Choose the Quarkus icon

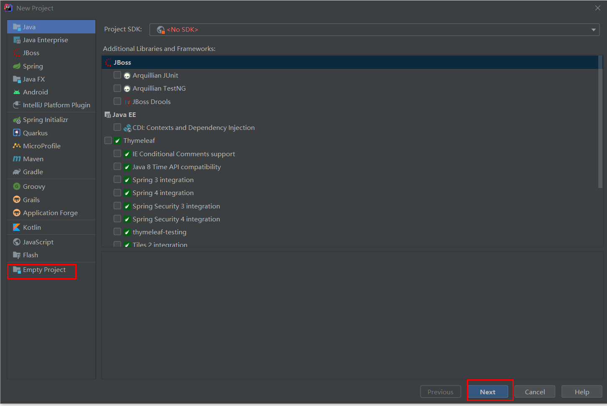17,133
